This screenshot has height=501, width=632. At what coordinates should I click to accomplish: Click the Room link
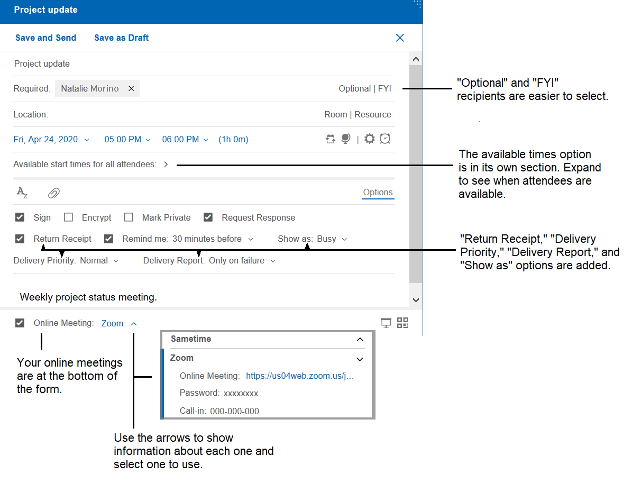[x=335, y=114]
